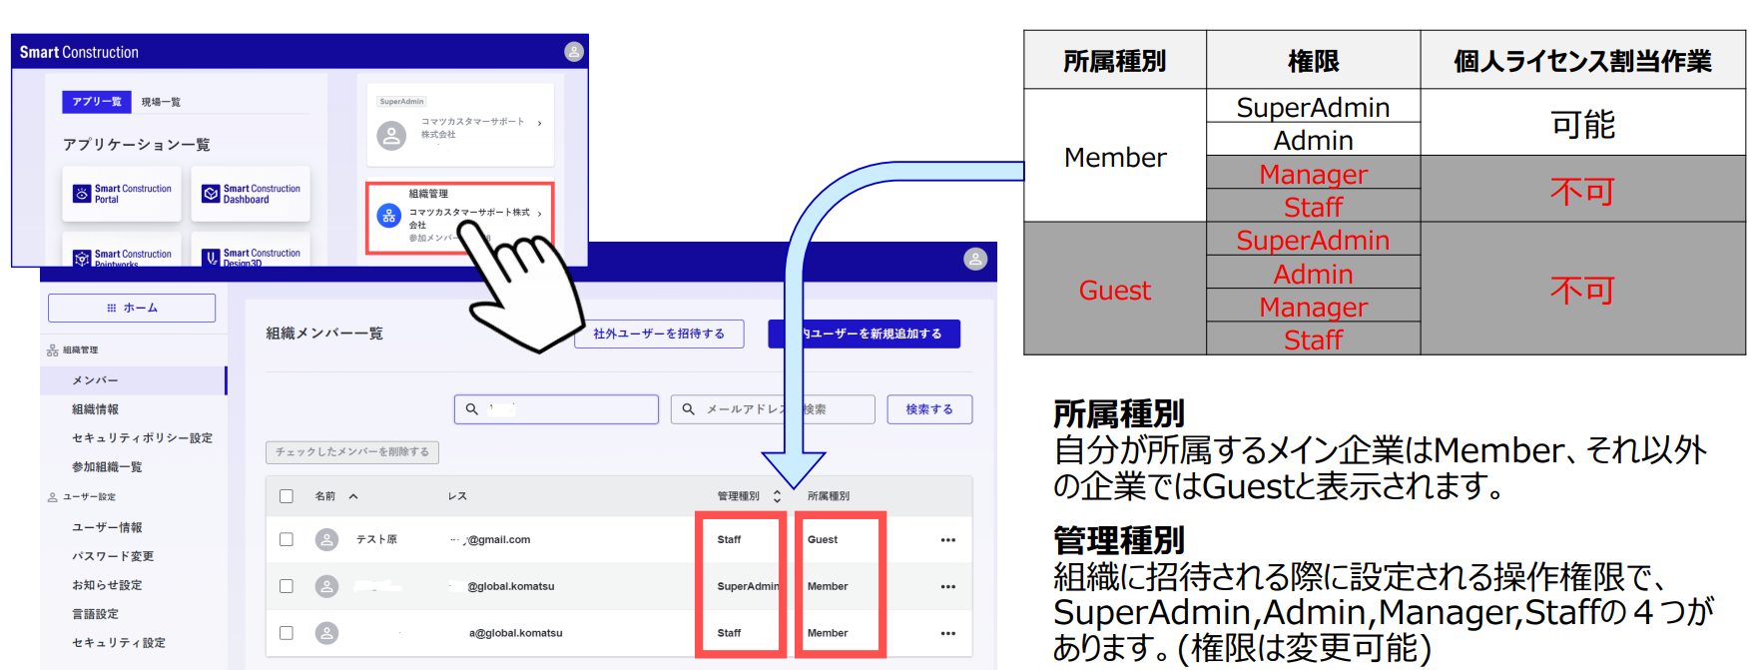Click the Smart Construction logo in the portal header
The width and height of the screenshot is (1760, 670).
[x=79, y=52]
